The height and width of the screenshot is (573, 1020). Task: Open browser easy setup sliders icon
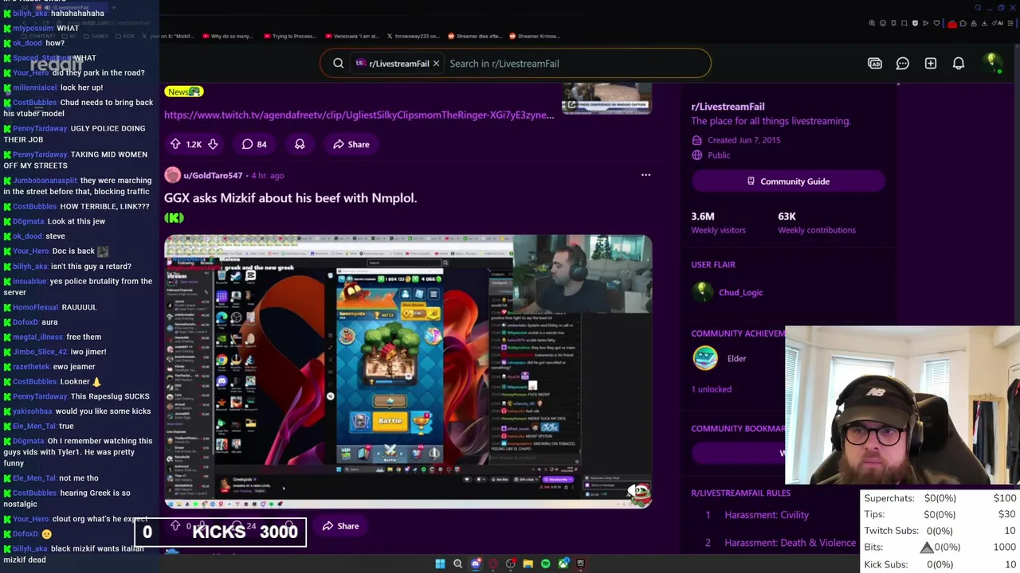click(1010, 23)
